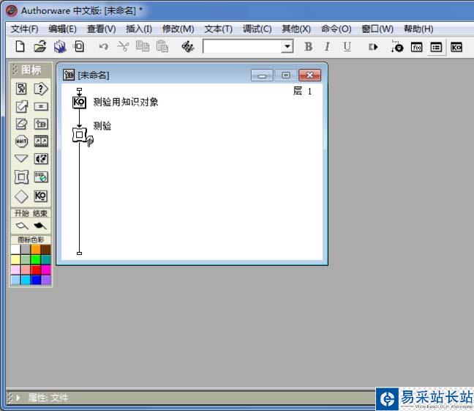This screenshot has height=411, width=474.
Task: Open the 修改(M) menu
Action: [178, 29]
